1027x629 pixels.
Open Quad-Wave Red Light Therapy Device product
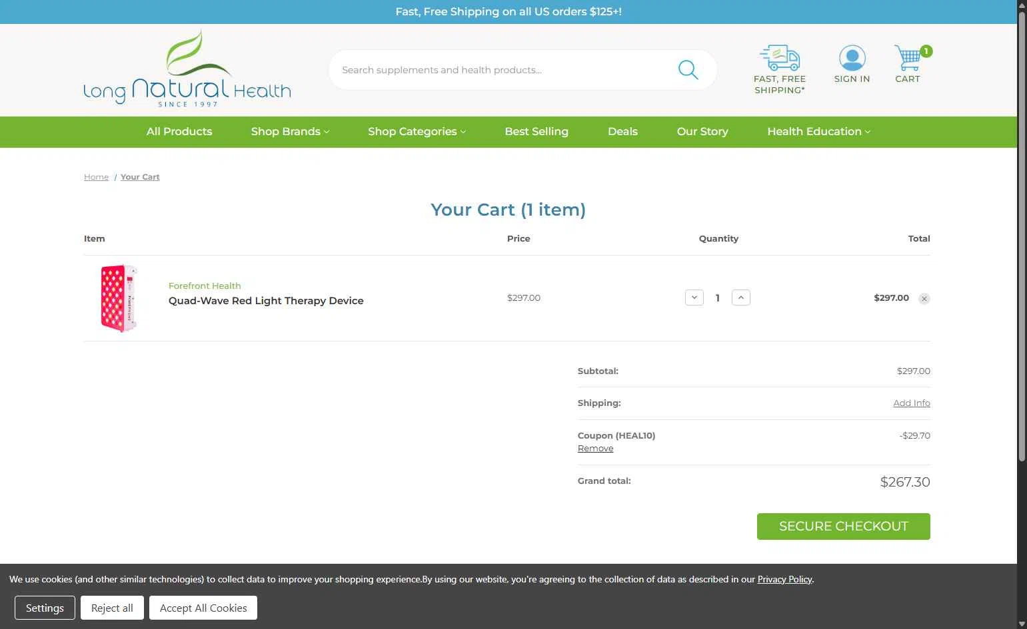tap(266, 301)
